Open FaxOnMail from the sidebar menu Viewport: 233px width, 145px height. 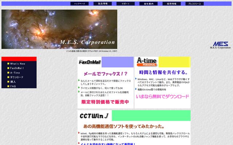coord(17,68)
